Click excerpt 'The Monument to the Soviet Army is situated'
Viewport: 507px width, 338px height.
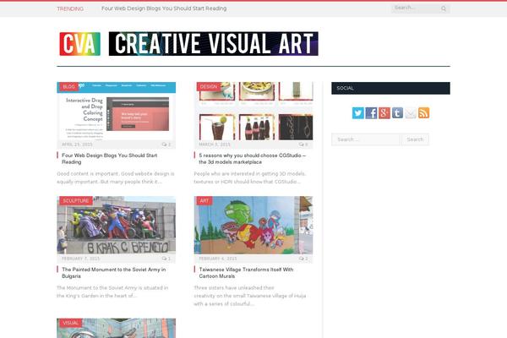pos(112,292)
